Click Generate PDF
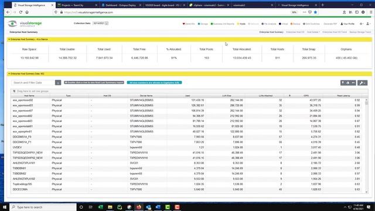Viewport: 375px width, 211px height. click(330, 24)
